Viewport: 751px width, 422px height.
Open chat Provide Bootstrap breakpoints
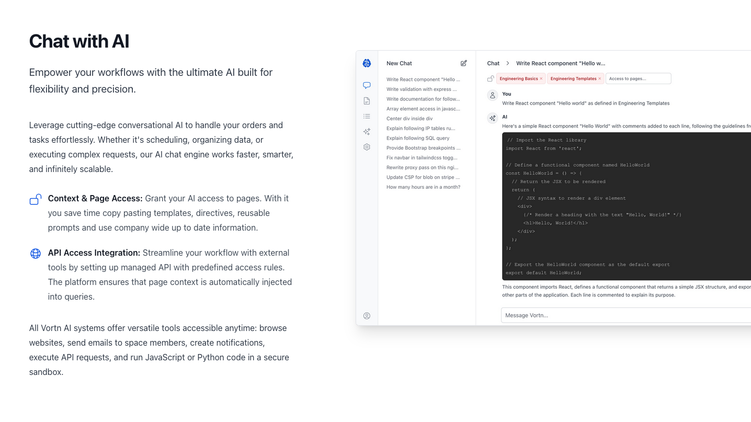(x=424, y=148)
